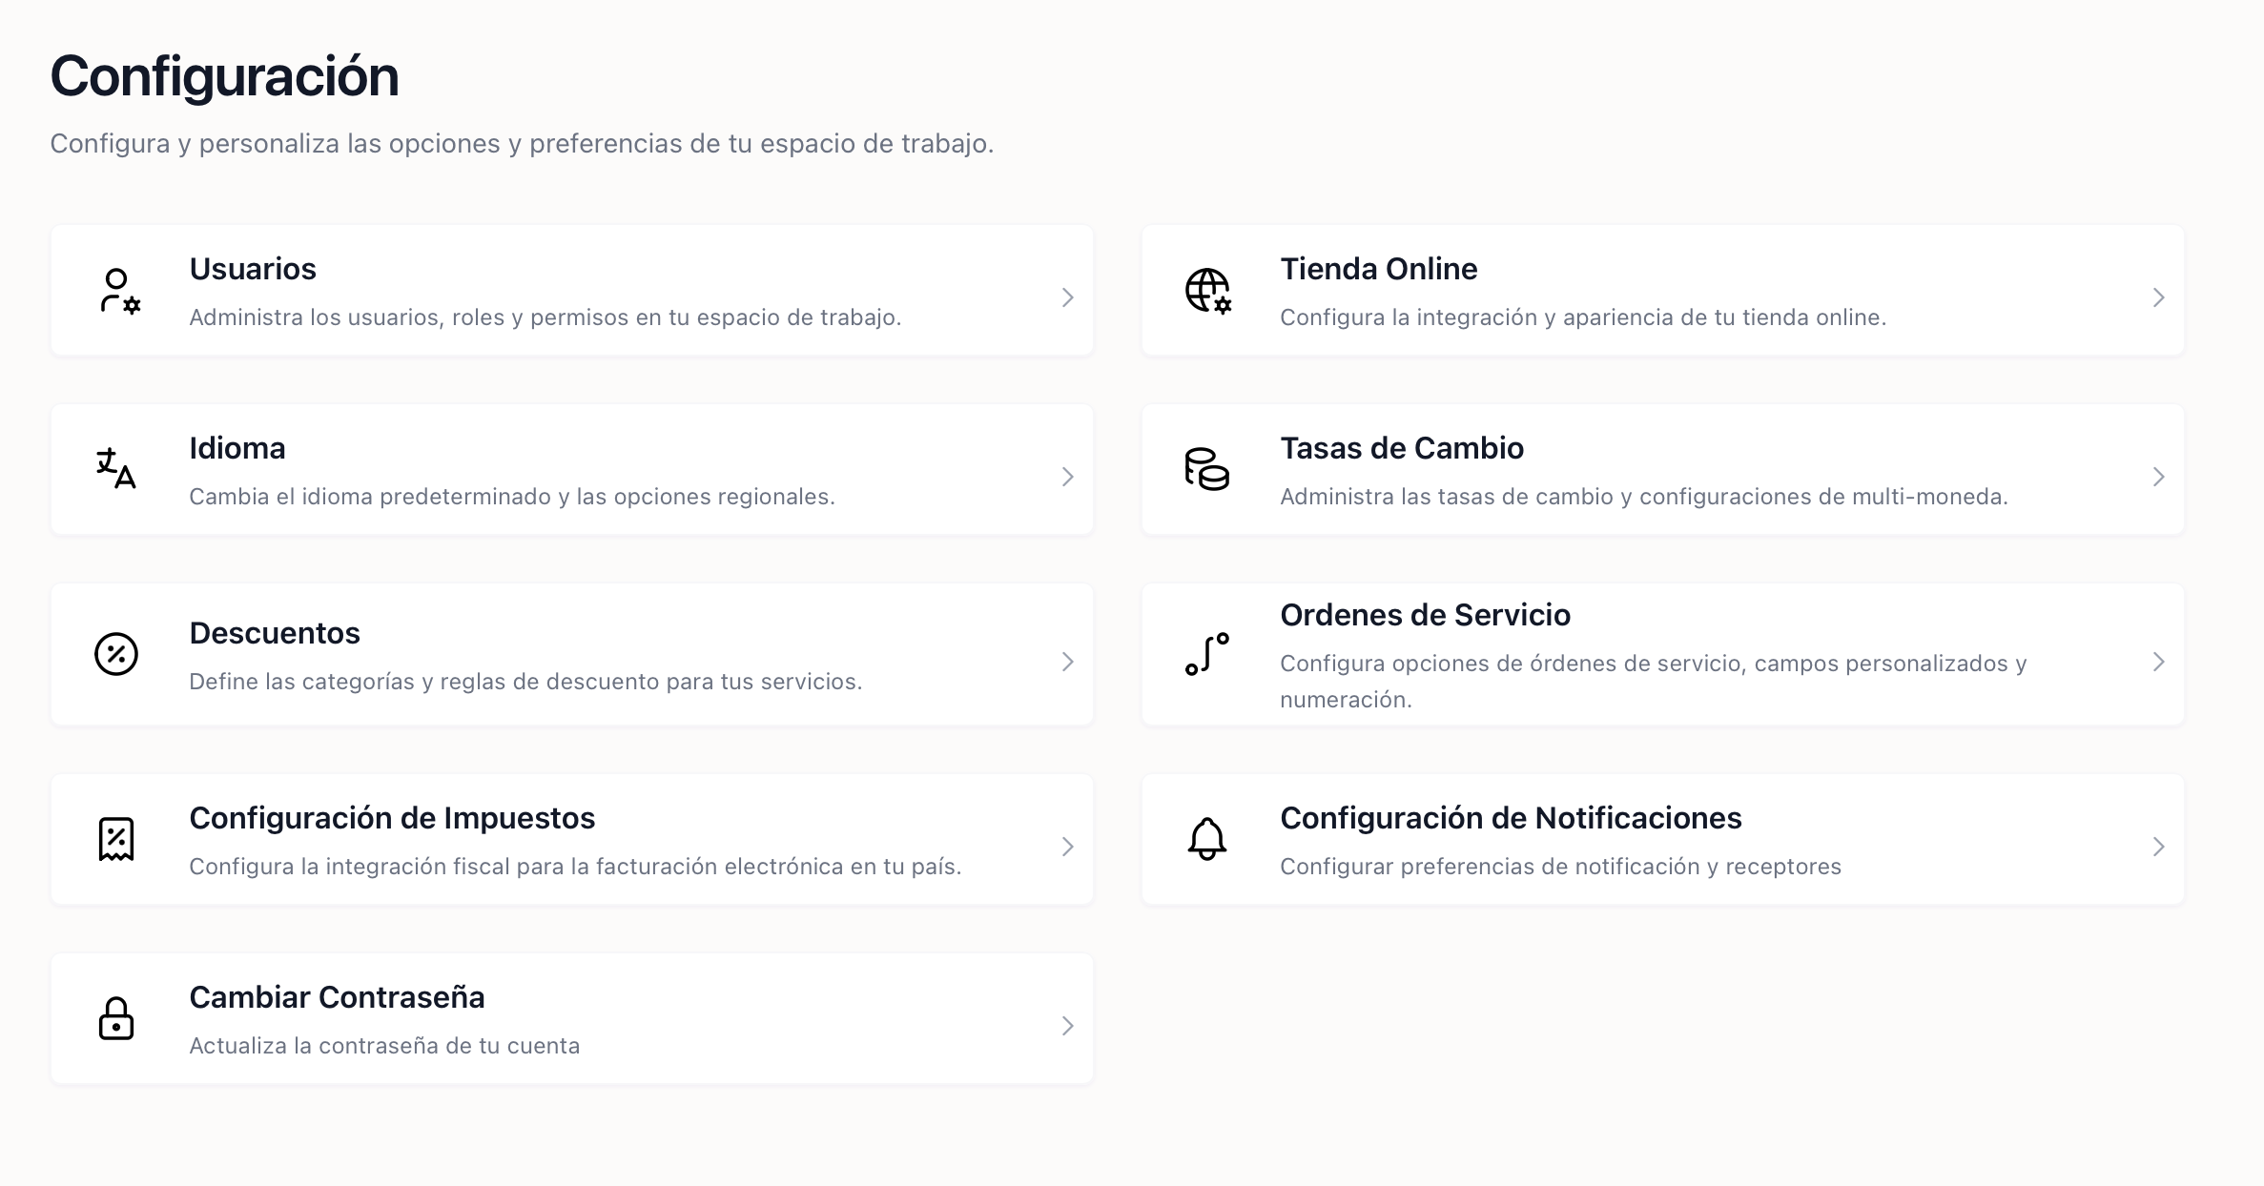Open Descuentos via its chevron arrow
The image size is (2264, 1186).
pos(1068,662)
